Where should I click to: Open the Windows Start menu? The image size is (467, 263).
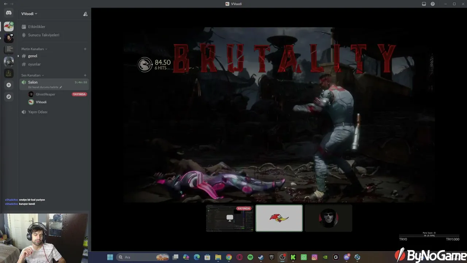coord(110,257)
